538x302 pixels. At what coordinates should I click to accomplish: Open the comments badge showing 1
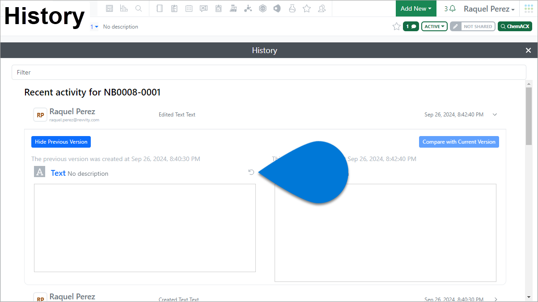click(411, 27)
